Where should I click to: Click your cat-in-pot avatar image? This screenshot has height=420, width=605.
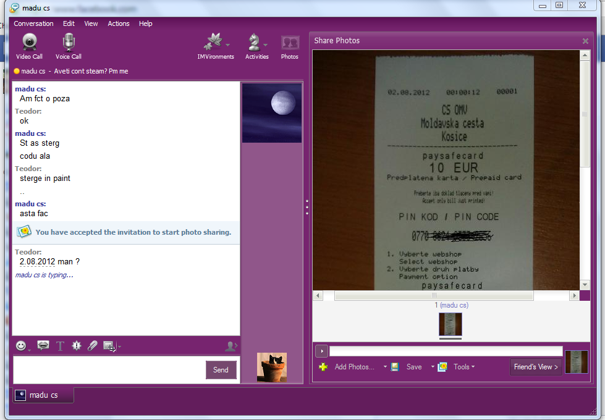[x=272, y=367]
